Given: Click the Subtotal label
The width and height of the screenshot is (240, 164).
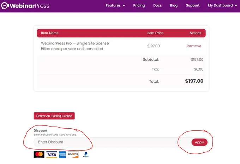Looking at the screenshot, I should 151,60.
